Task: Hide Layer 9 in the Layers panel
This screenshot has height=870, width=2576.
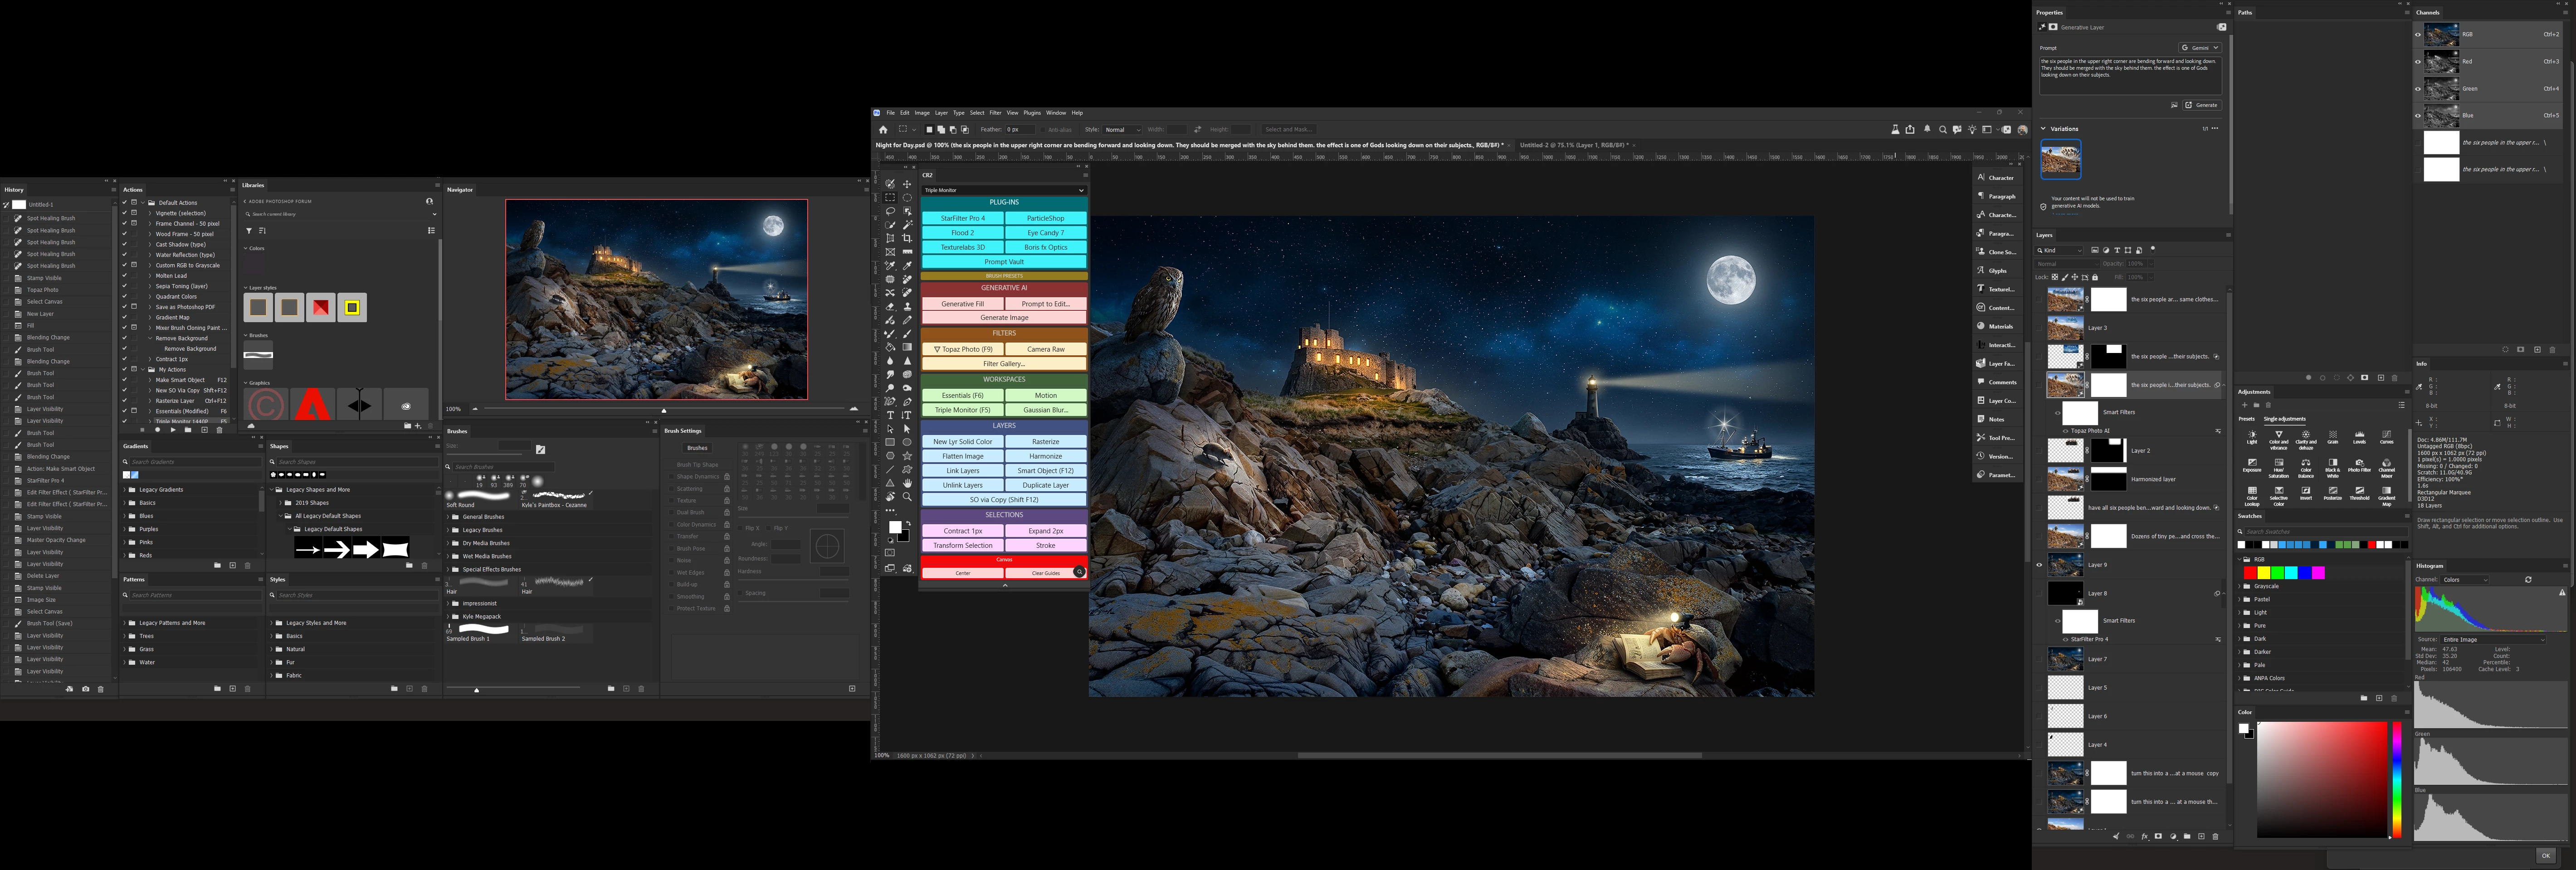Action: click(x=2039, y=565)
